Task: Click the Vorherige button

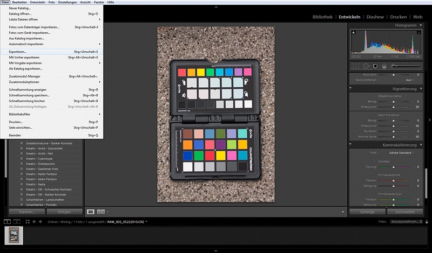Action: [367, 212]
